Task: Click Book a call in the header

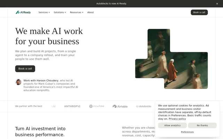Action: tap(199, 13)
